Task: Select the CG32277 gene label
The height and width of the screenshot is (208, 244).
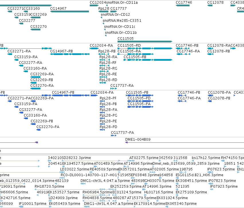Action: point(27,21)
